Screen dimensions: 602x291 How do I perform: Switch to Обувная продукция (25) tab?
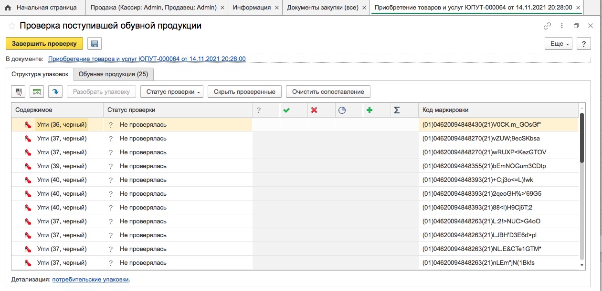(114, 74)
